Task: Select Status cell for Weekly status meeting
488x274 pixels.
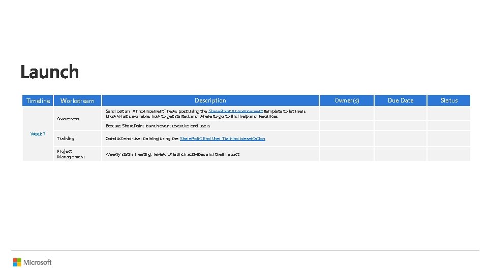Action: tap(449, 154)
